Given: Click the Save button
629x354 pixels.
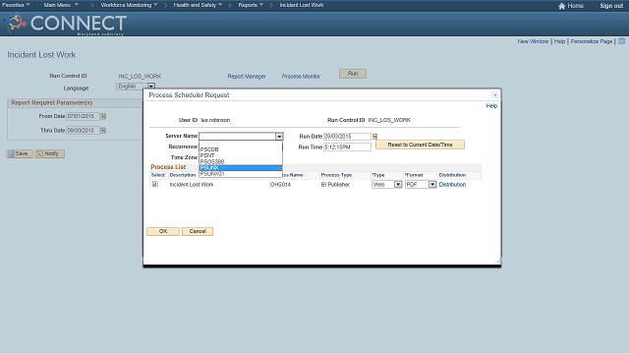Looking at the screenshot, I should [x=20, y=153].
